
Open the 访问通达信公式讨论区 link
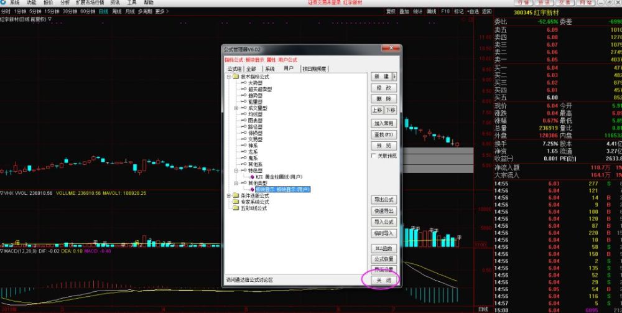pos(249,280)
